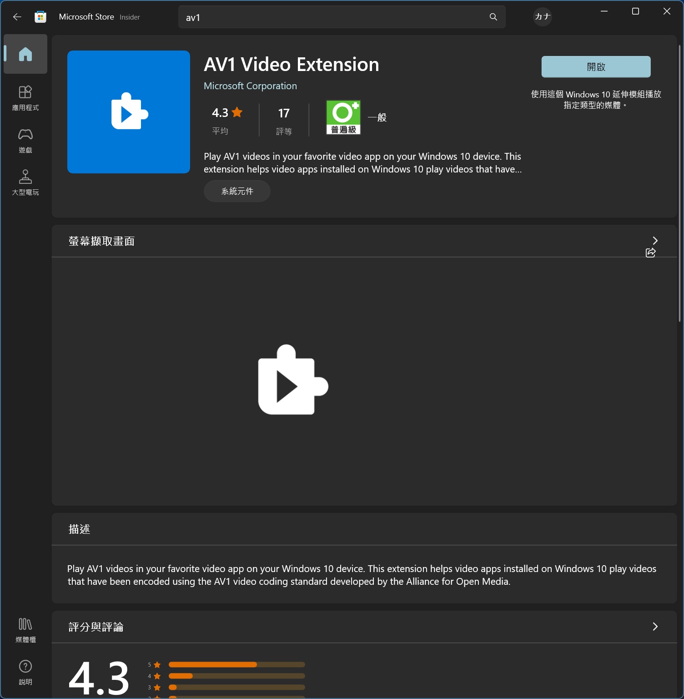Click the 4.3 average rating star

point(237,112)
